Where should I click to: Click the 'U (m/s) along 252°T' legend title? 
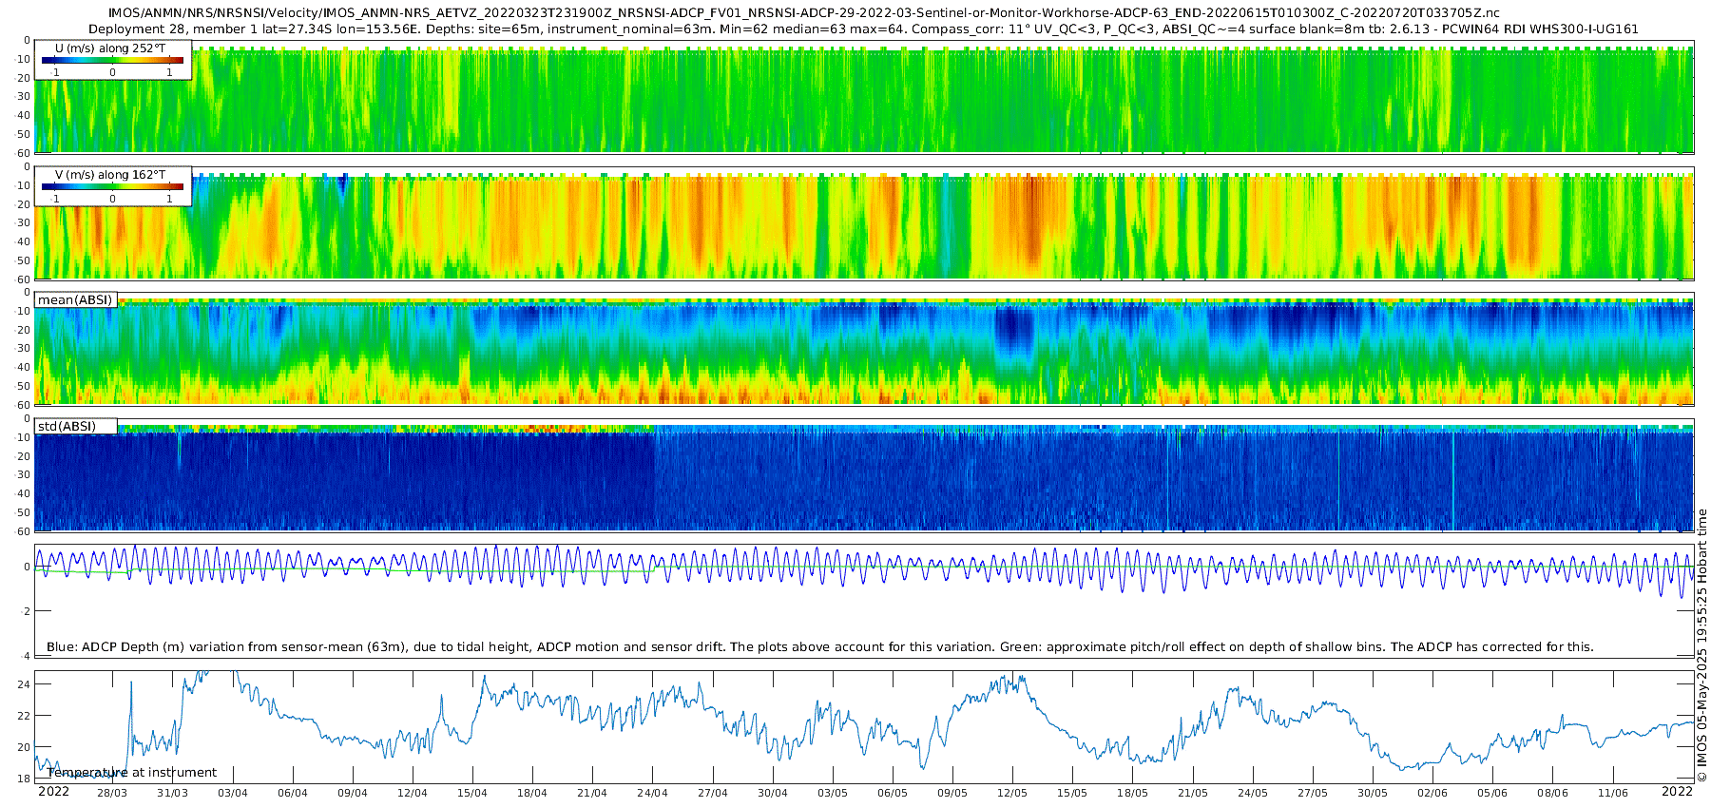click(110, 48)
